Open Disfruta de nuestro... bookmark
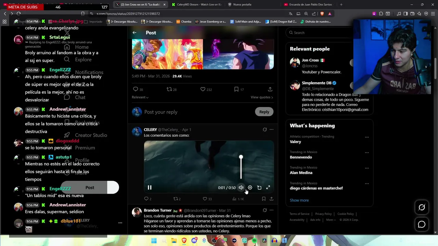 (315, 22)
